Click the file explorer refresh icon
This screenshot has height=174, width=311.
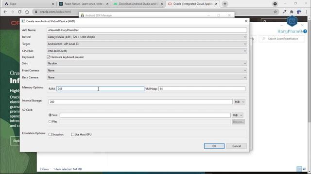(253, 39)
